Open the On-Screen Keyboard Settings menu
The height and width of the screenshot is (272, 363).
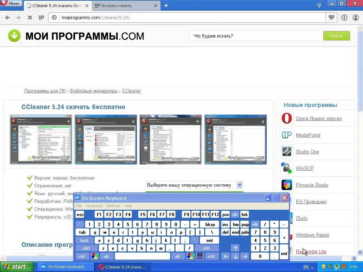(113, 206)
